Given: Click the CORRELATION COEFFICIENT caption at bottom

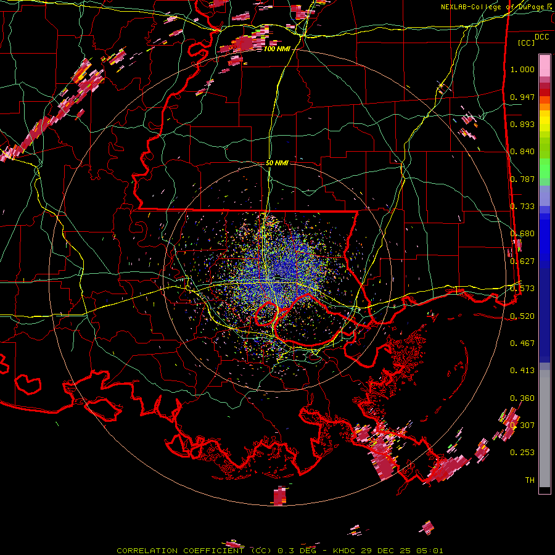Looking at the screenshot, I should pos(279,551).
